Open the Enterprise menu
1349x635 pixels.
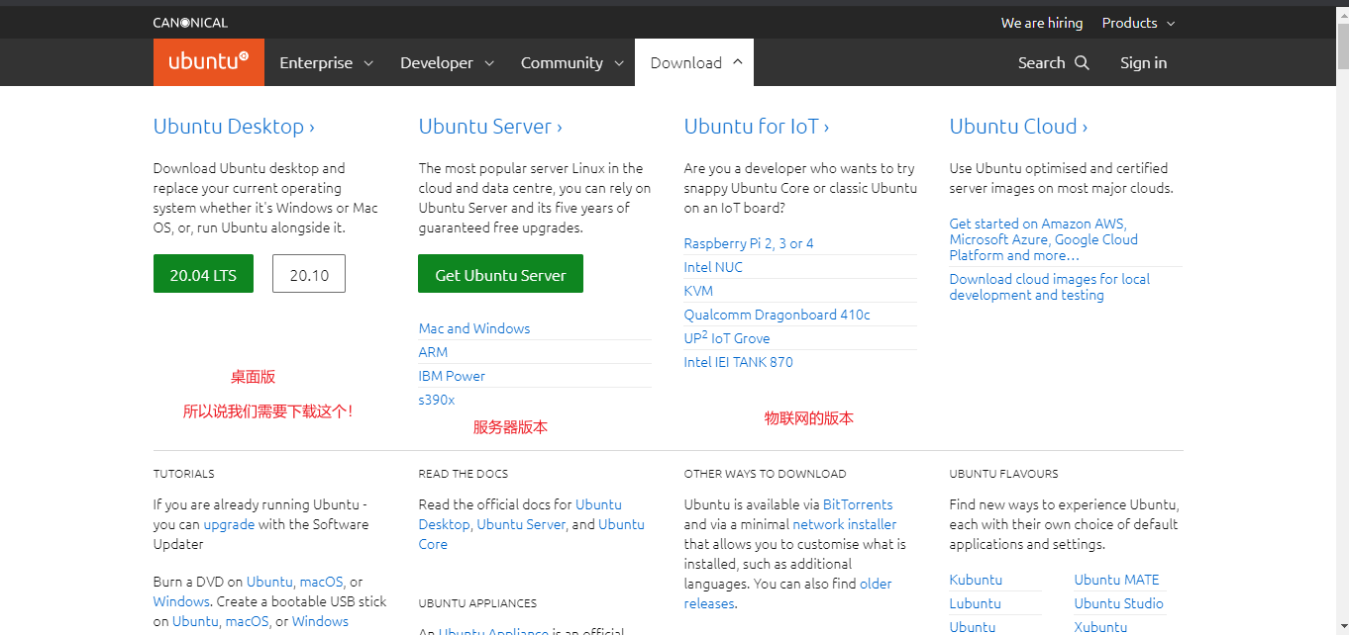tap(327, 62)
